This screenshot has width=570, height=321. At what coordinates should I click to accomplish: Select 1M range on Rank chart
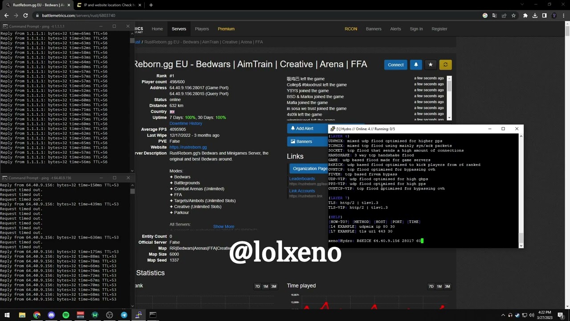[265, 286]
